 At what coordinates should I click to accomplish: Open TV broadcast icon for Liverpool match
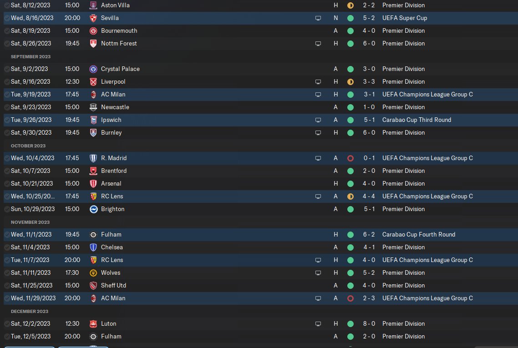pyautogui.click(x=318, y=82)
